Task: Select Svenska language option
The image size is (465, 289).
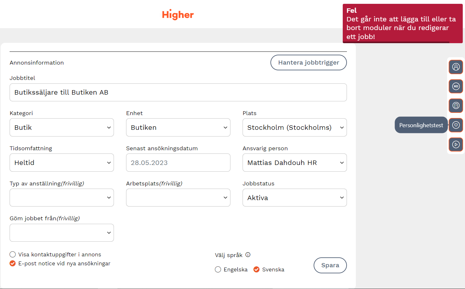Action: click(x=256, y=269)
